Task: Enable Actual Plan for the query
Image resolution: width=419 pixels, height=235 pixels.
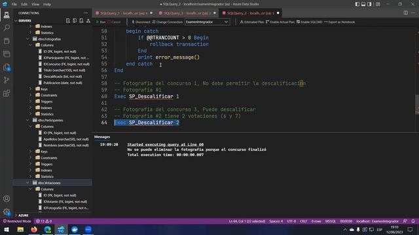Action: (x=280, y=22)
